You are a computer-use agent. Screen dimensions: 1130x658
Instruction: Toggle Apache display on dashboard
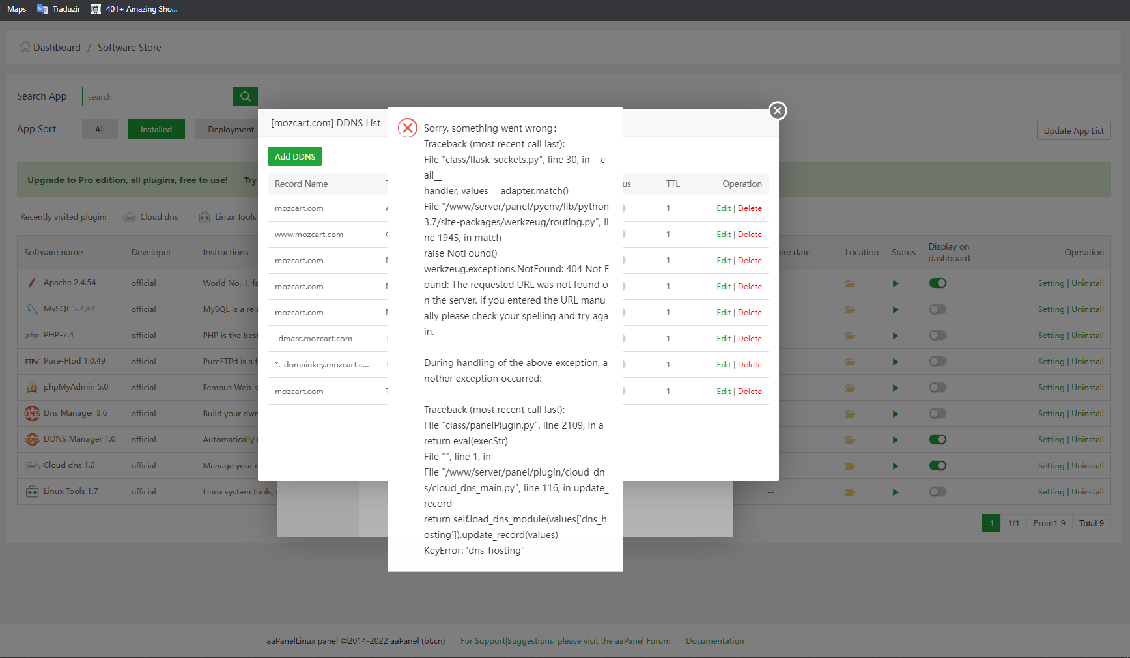coord(938,283)
